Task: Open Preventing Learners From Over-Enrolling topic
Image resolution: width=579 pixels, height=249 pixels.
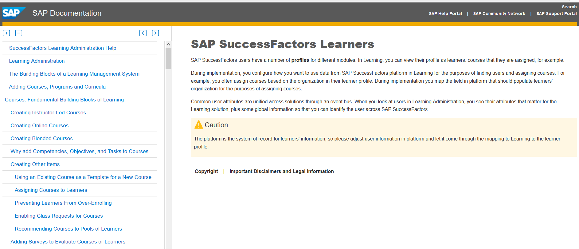Action: [63, 203]
